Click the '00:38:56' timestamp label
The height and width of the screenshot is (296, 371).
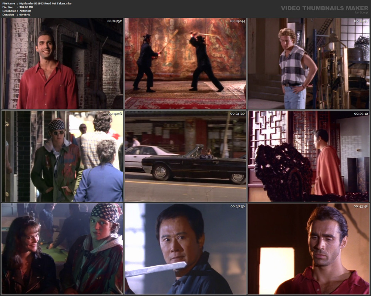coord(237,206)
